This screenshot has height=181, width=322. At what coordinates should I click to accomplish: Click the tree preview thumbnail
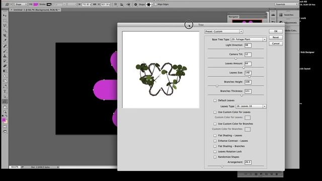(161, 70)
